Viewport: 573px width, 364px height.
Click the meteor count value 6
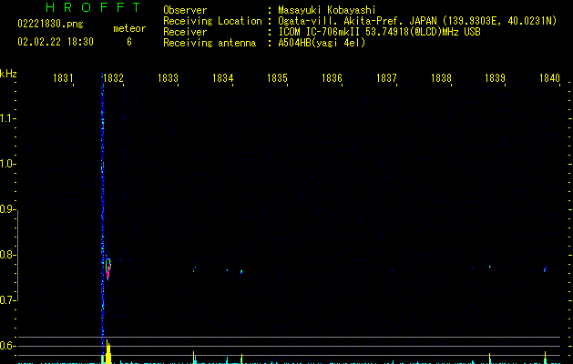129,42
